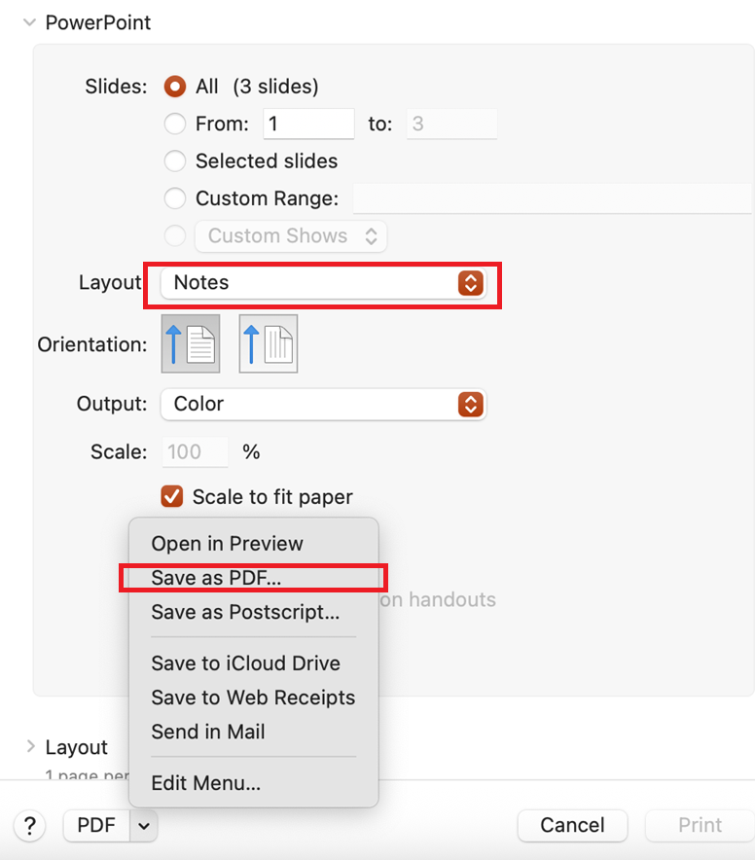Uncheck Scale to fit paper
Image resolution: width=755 pixels, height=860 pixels.
[x=172, y=496]
